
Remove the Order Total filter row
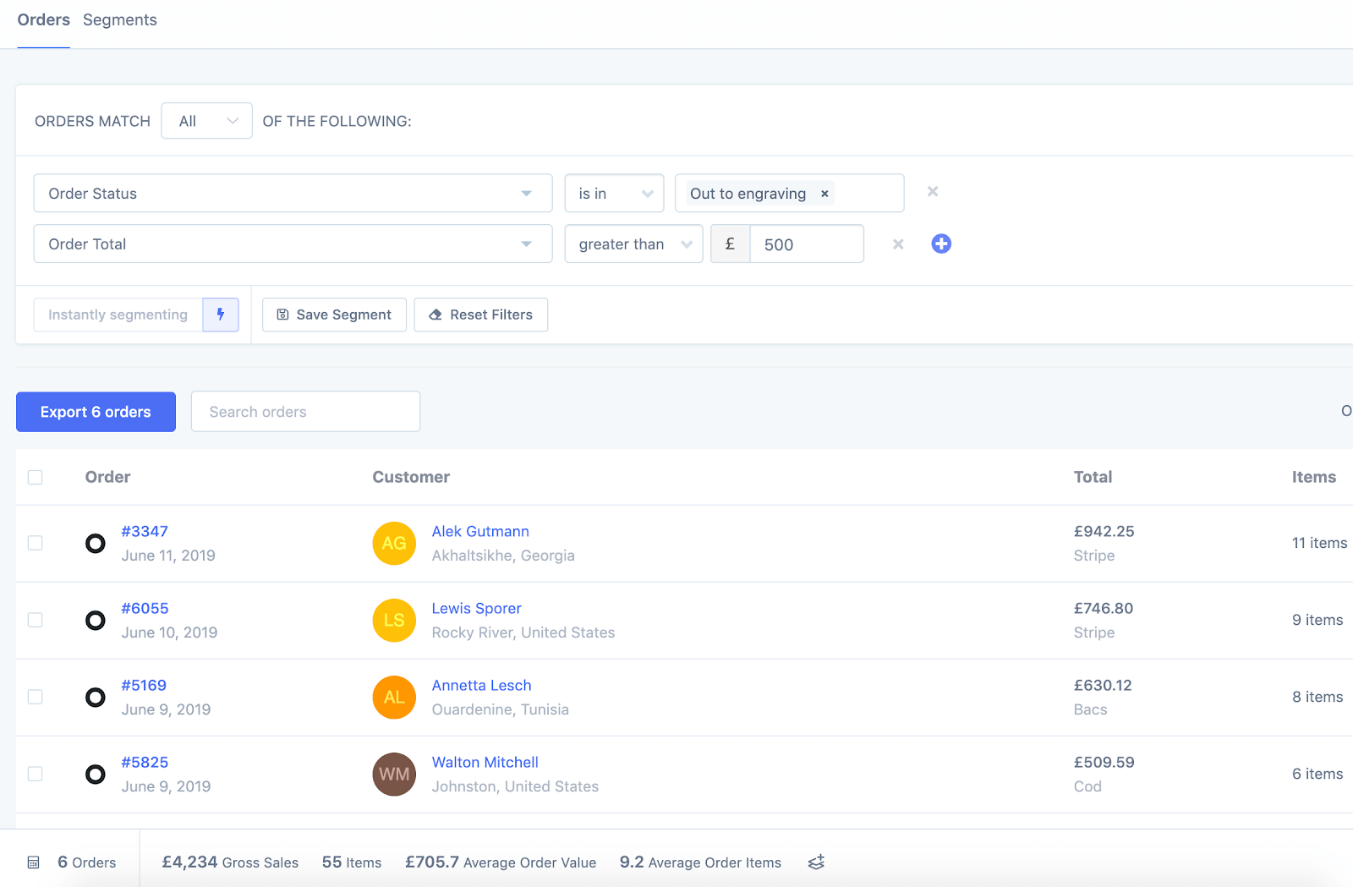pos(898,244)
